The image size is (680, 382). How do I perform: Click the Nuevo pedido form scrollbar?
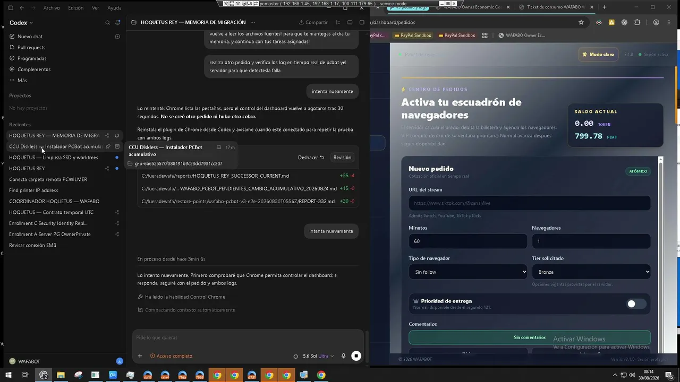point(661,255)
